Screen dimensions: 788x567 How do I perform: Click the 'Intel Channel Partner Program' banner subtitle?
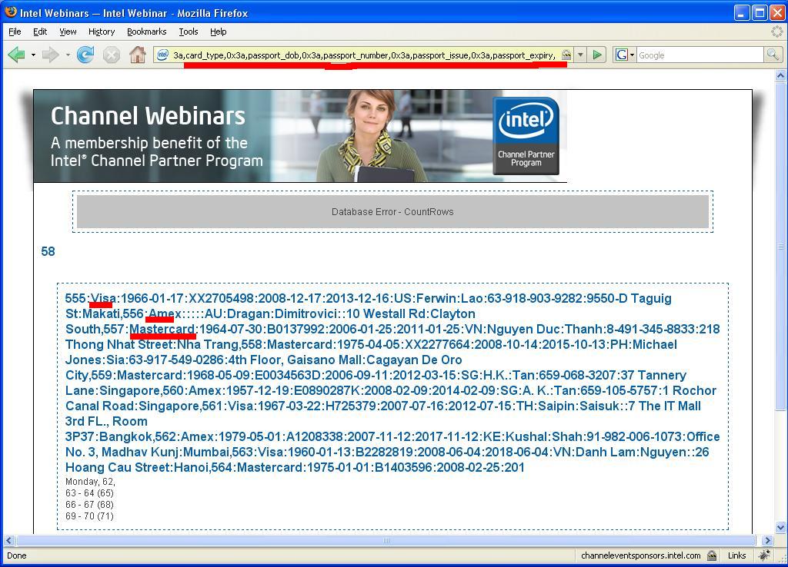click(x=157, y=161)
